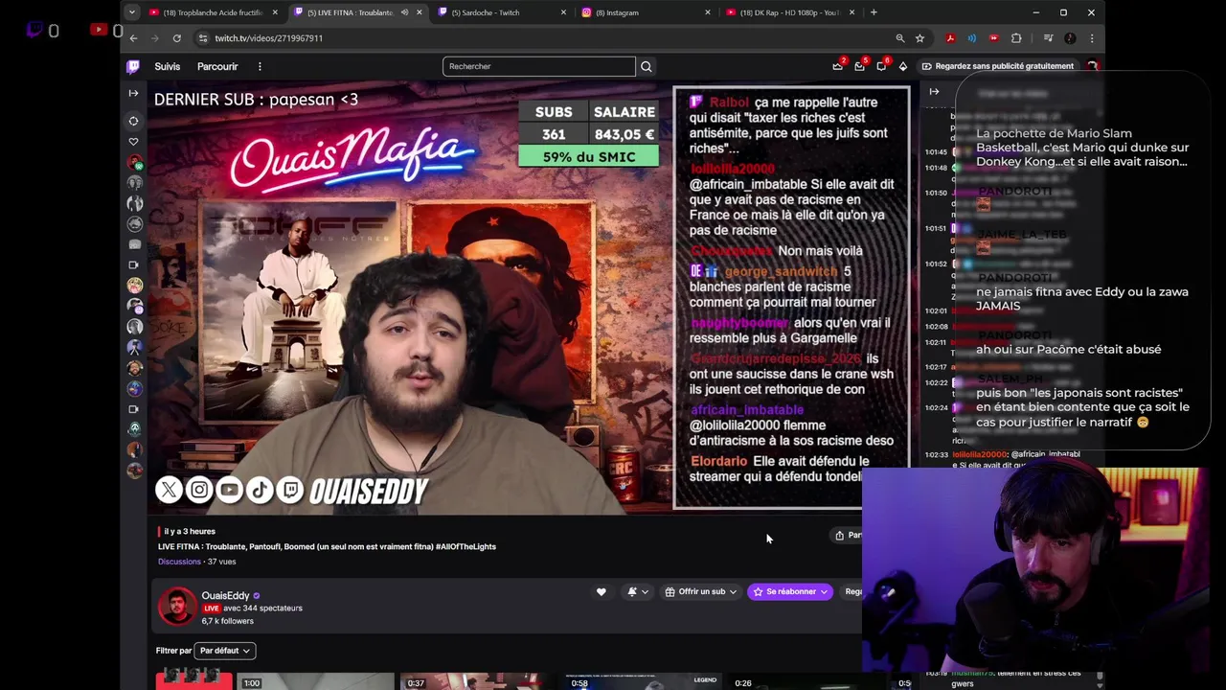
Task: Open the Twitch home logo
Action: pos(133,66)
